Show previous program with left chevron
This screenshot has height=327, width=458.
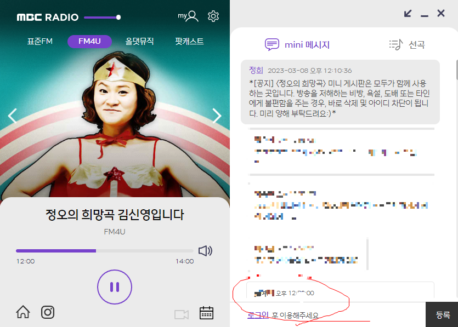pos(12,116)
